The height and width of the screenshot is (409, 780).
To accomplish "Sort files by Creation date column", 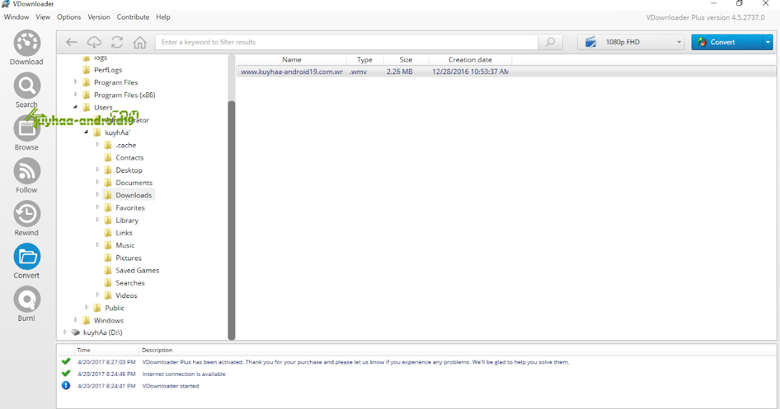I will [x=470, y=60].
